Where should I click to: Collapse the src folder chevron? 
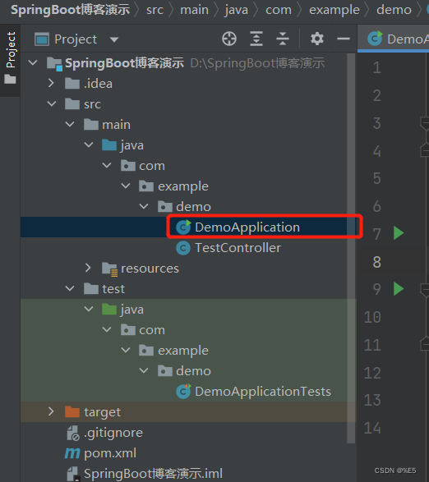[x=52, y=104]
